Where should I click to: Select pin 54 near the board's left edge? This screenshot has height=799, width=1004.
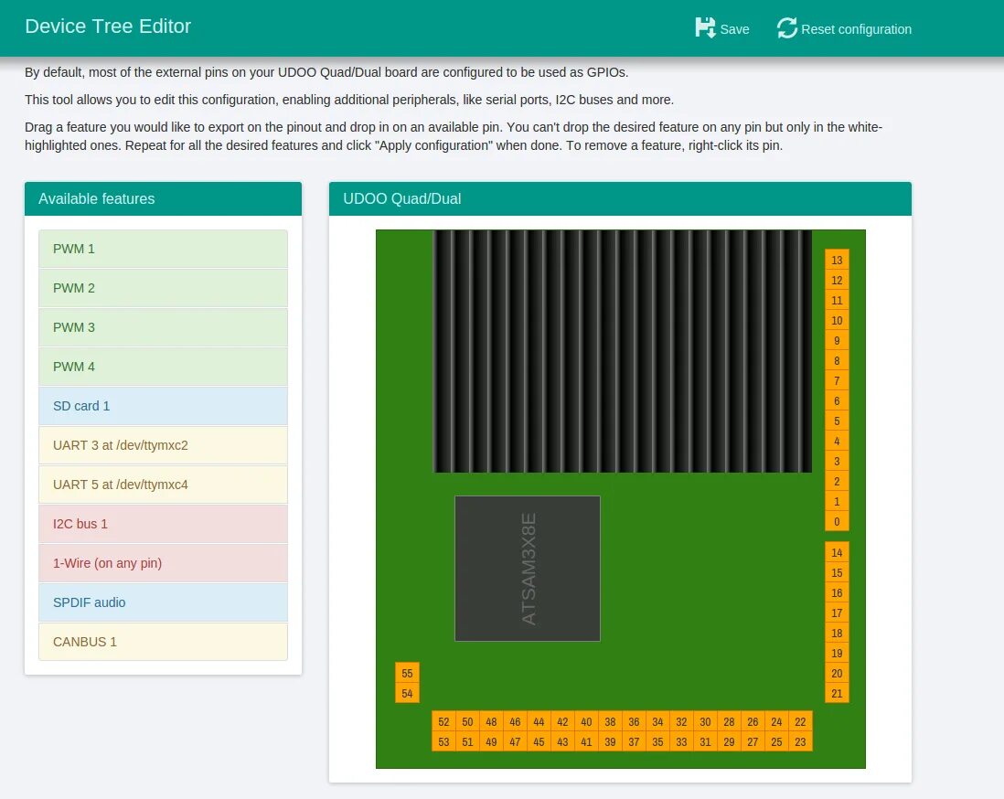tap(407, 693)
